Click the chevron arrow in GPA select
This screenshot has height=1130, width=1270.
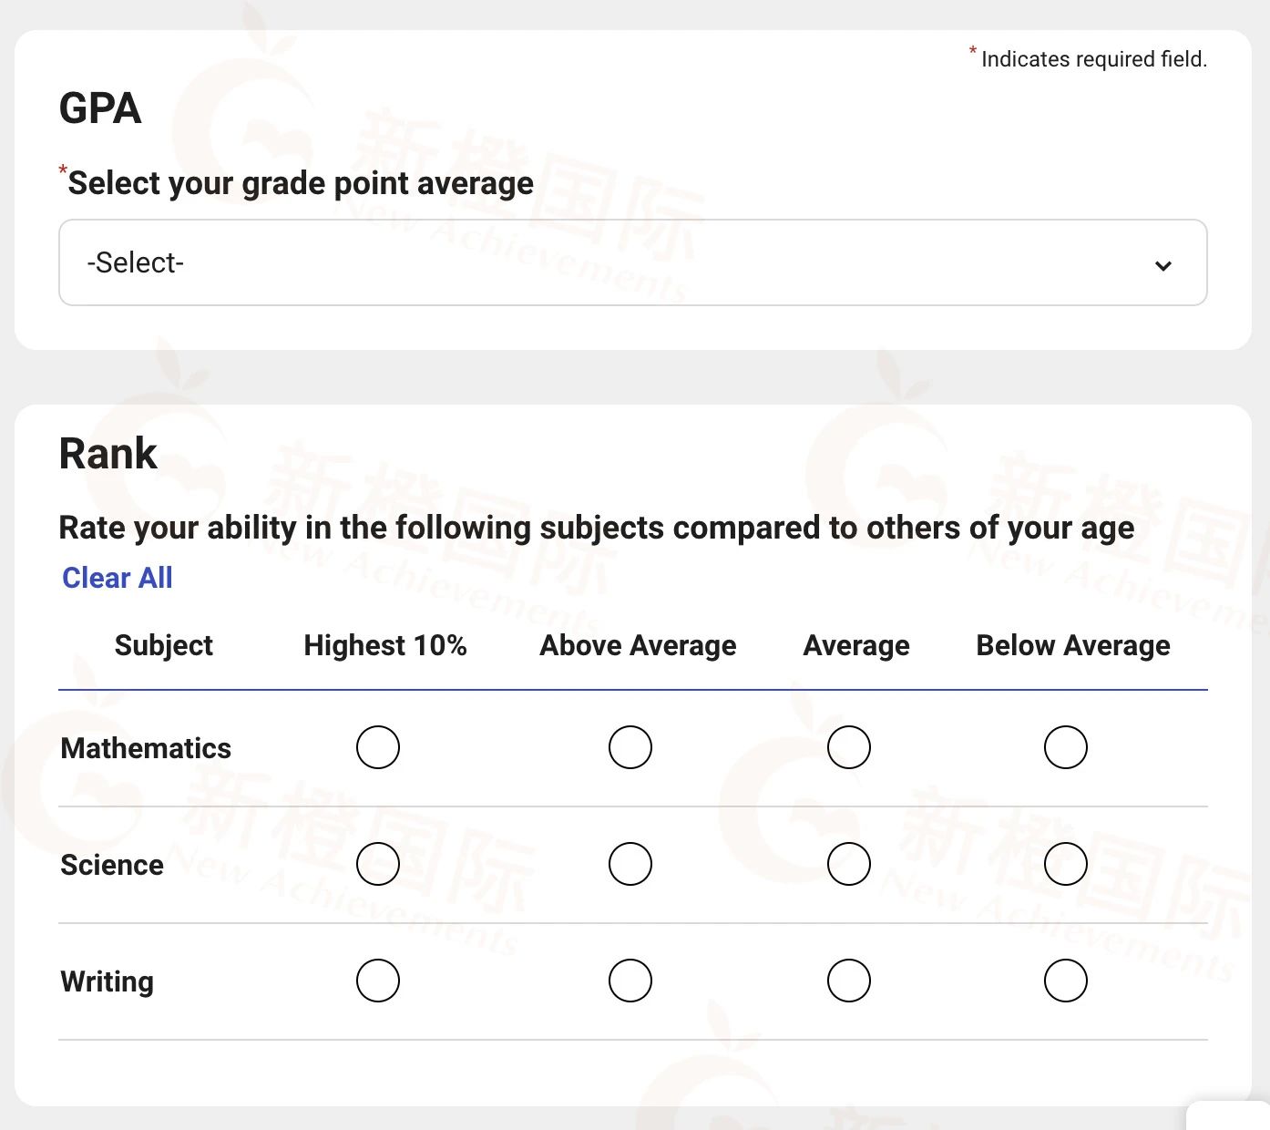[x=1162, y=265]
